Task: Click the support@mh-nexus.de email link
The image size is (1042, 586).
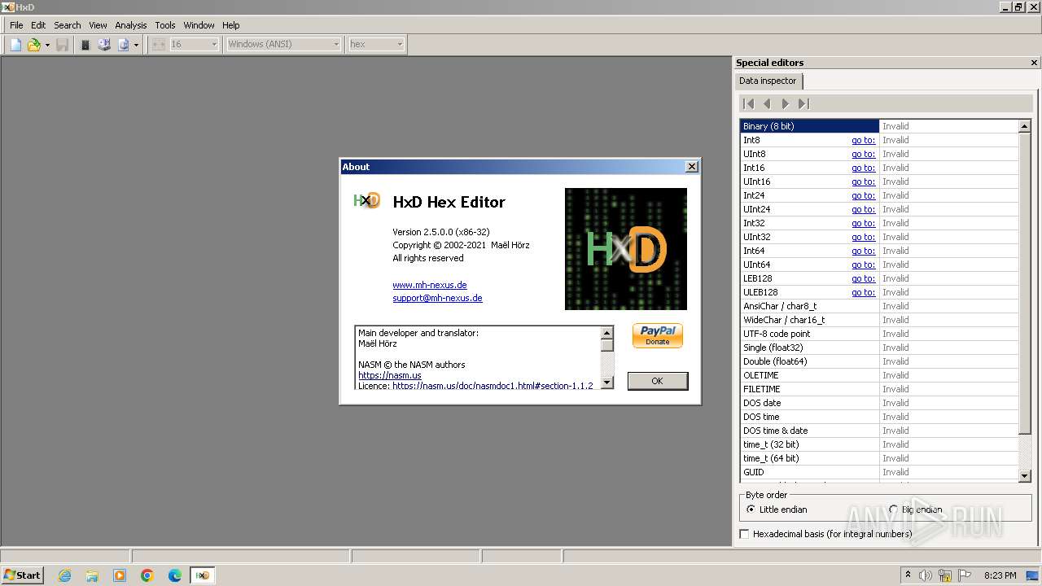Action: pos(437,298)
